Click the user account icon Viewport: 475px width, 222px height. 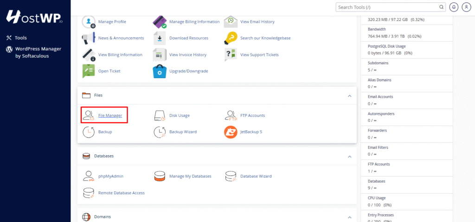[x=465, y=7]
